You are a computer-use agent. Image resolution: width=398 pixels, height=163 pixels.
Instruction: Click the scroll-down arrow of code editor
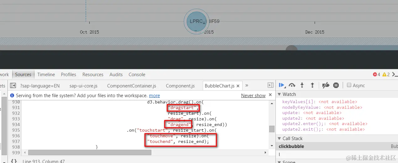pyautogui.click(x=272, y=146)
